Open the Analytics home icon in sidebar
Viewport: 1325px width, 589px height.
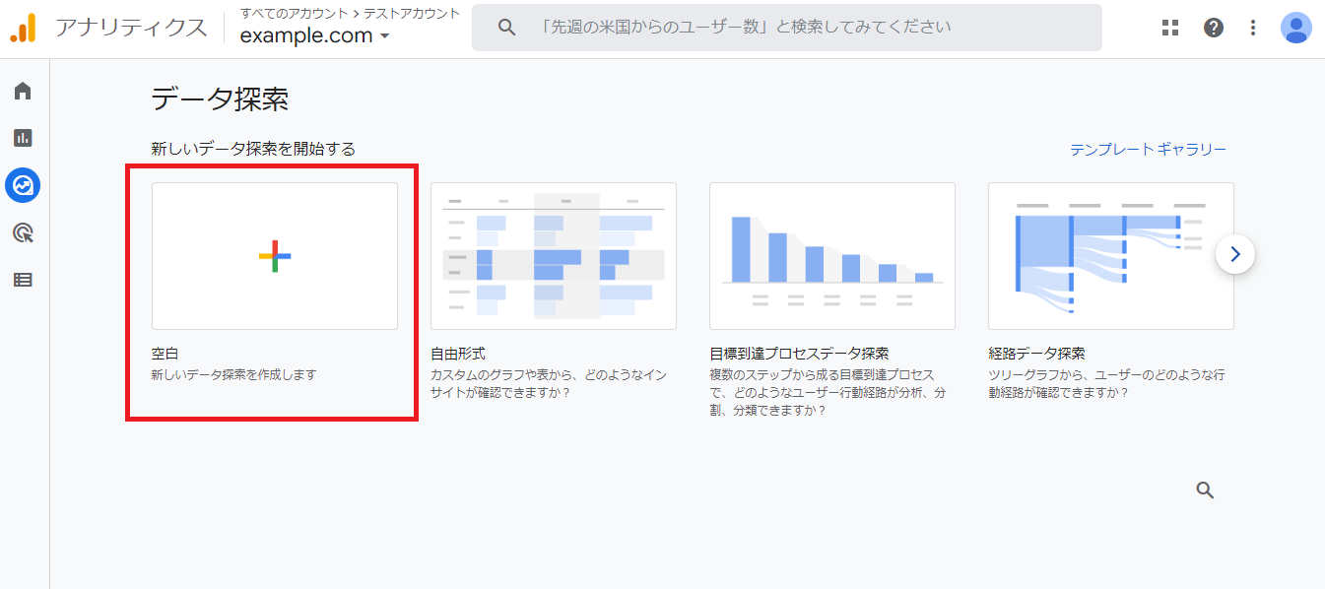[23, 92]
